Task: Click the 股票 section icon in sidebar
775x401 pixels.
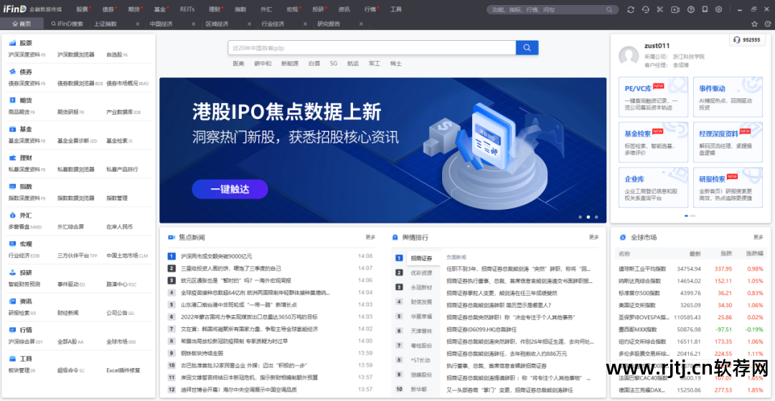Action: click(x=12, y=43)
